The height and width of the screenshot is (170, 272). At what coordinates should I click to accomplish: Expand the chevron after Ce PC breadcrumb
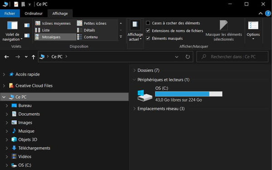pos(66,57)
